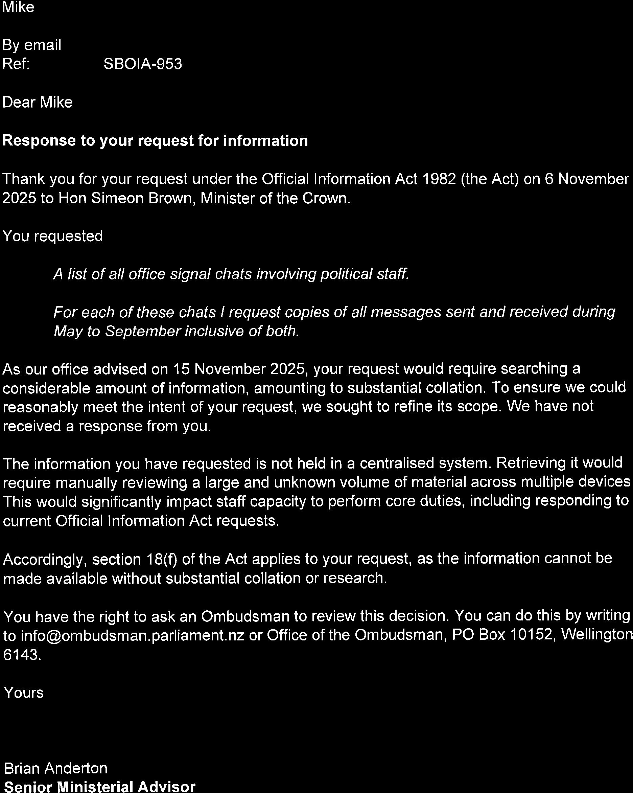This screenshot has width=633, height=793.
Task: Click the 'By email' line
Action: [x=32, y=45]
